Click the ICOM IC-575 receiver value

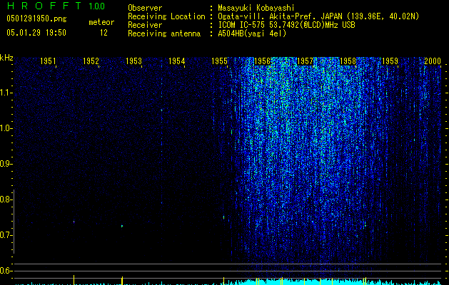286,25
